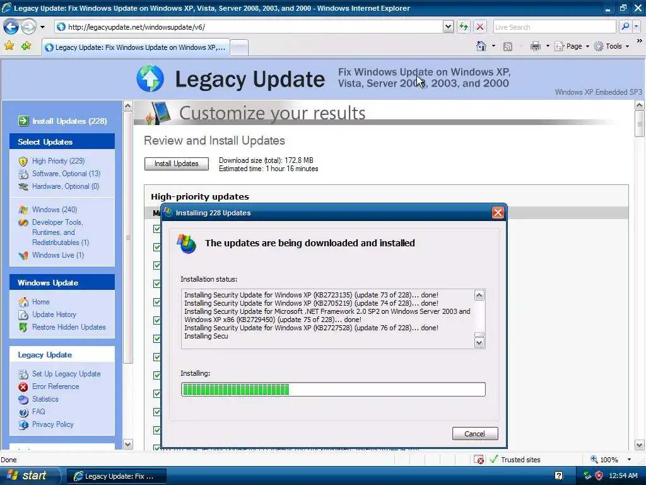The width and height of the screenshot is (646, 485).
Task: Click the Print toolbar icon
Action: tap(536, 46)
